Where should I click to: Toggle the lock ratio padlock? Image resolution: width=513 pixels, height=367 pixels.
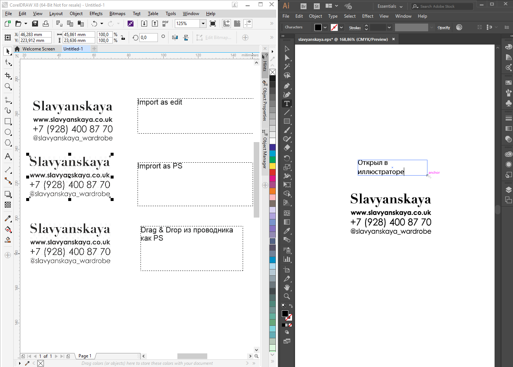(x=123, y=38)
